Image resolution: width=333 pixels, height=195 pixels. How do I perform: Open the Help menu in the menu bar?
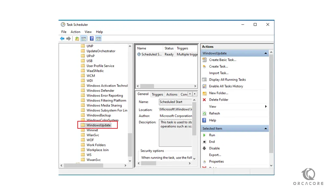pyautogui.click(x=100, y=32)
